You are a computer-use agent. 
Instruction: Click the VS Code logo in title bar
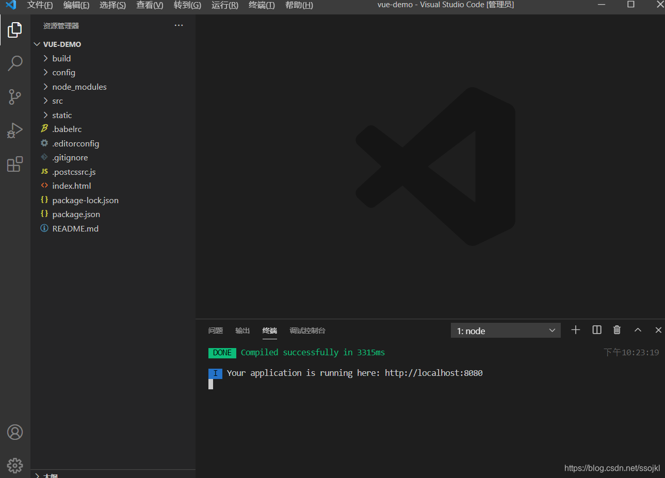pos(10,5)
